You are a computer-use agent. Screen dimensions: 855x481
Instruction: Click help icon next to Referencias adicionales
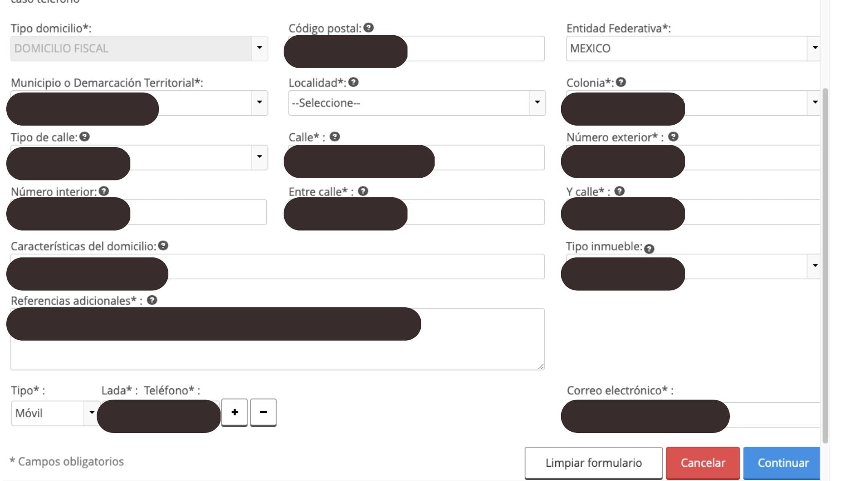click(152, 300)
